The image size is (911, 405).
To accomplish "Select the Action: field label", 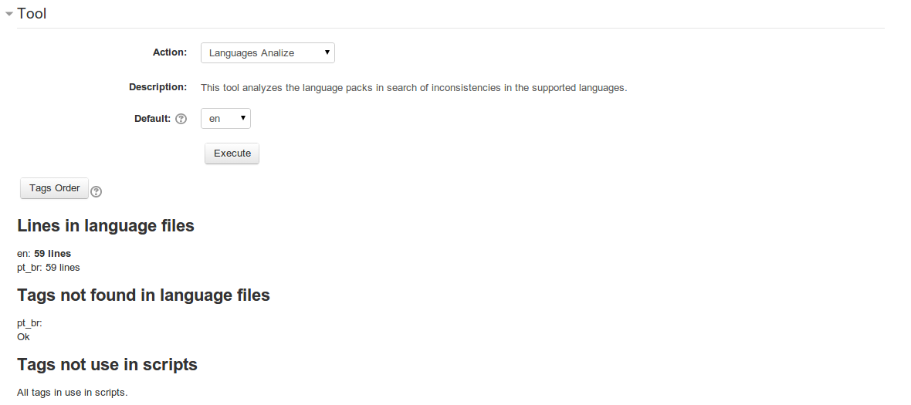I will (170, 52).
